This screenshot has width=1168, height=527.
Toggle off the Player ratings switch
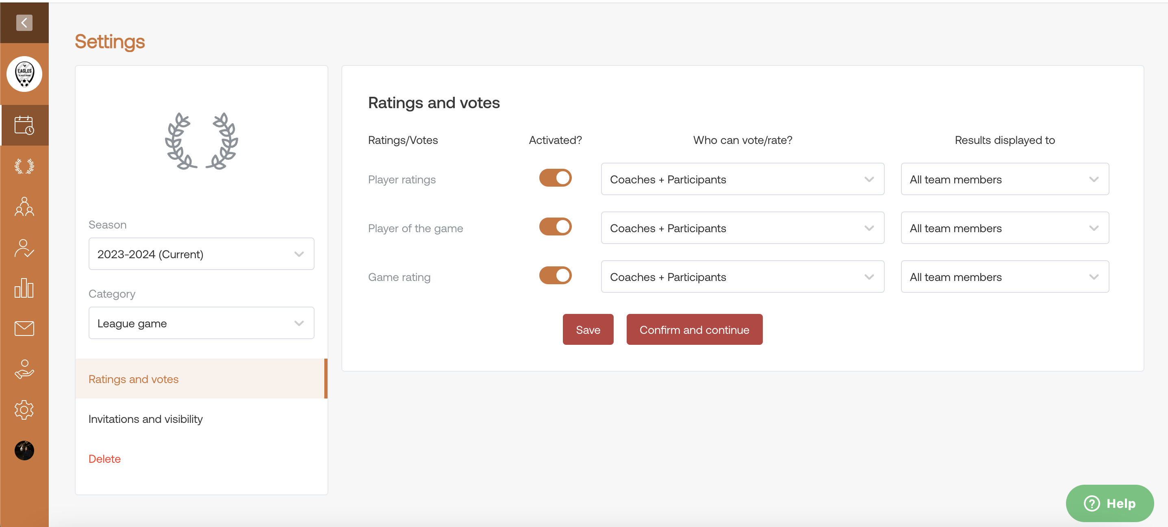[556, 178]
